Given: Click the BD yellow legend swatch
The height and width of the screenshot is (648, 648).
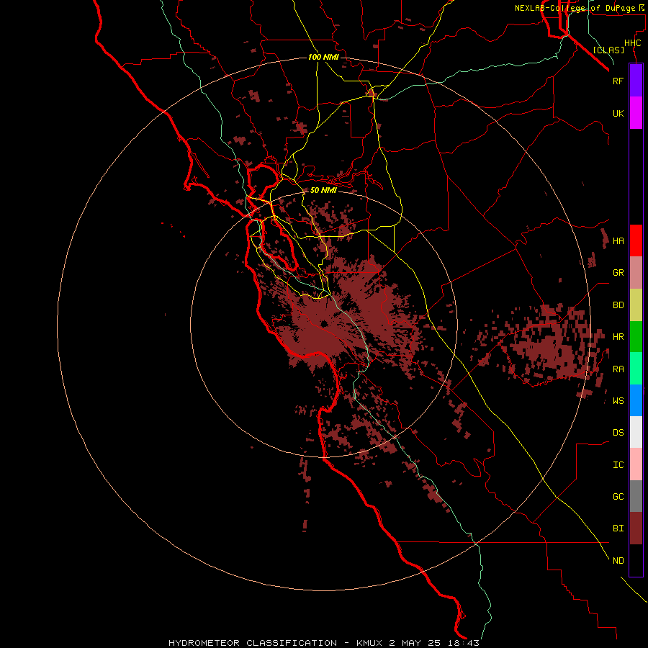Looking at the screenshot, I should (636, 305).
